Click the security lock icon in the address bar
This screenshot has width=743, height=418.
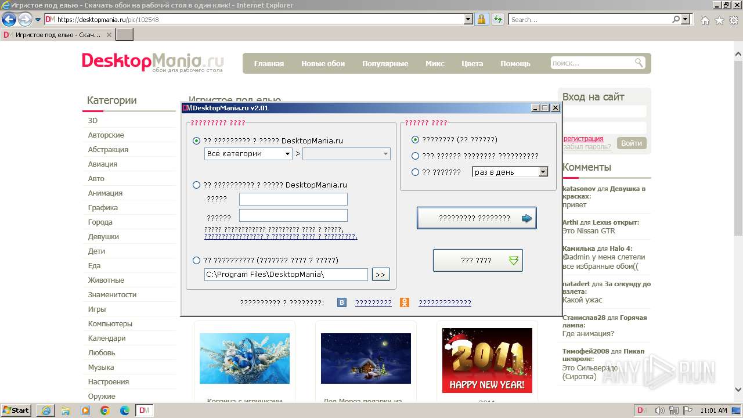pyautogui.click(x=481, y=19)
